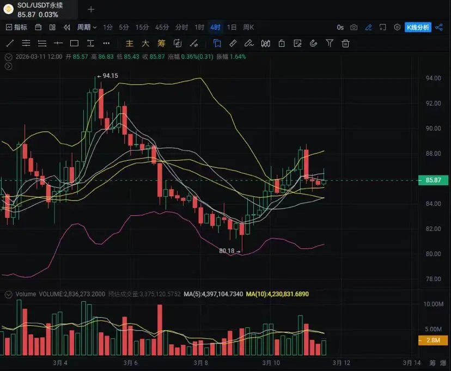
Task: Select the rectangle drawing tool
Action: click(74, 44)
